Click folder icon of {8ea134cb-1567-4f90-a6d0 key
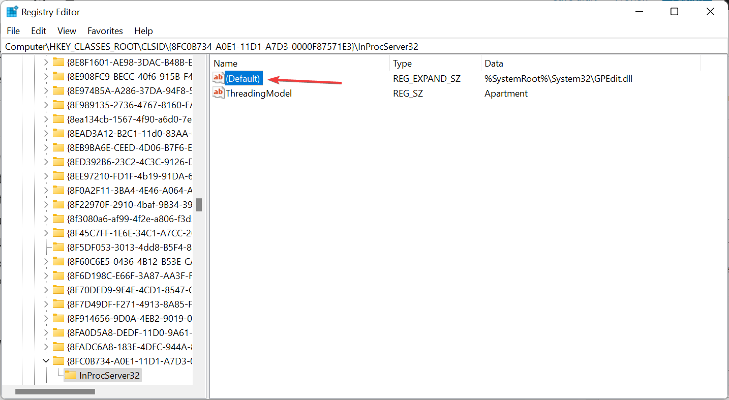The width and height of the screenshot is (729, 400). point(58,119)
